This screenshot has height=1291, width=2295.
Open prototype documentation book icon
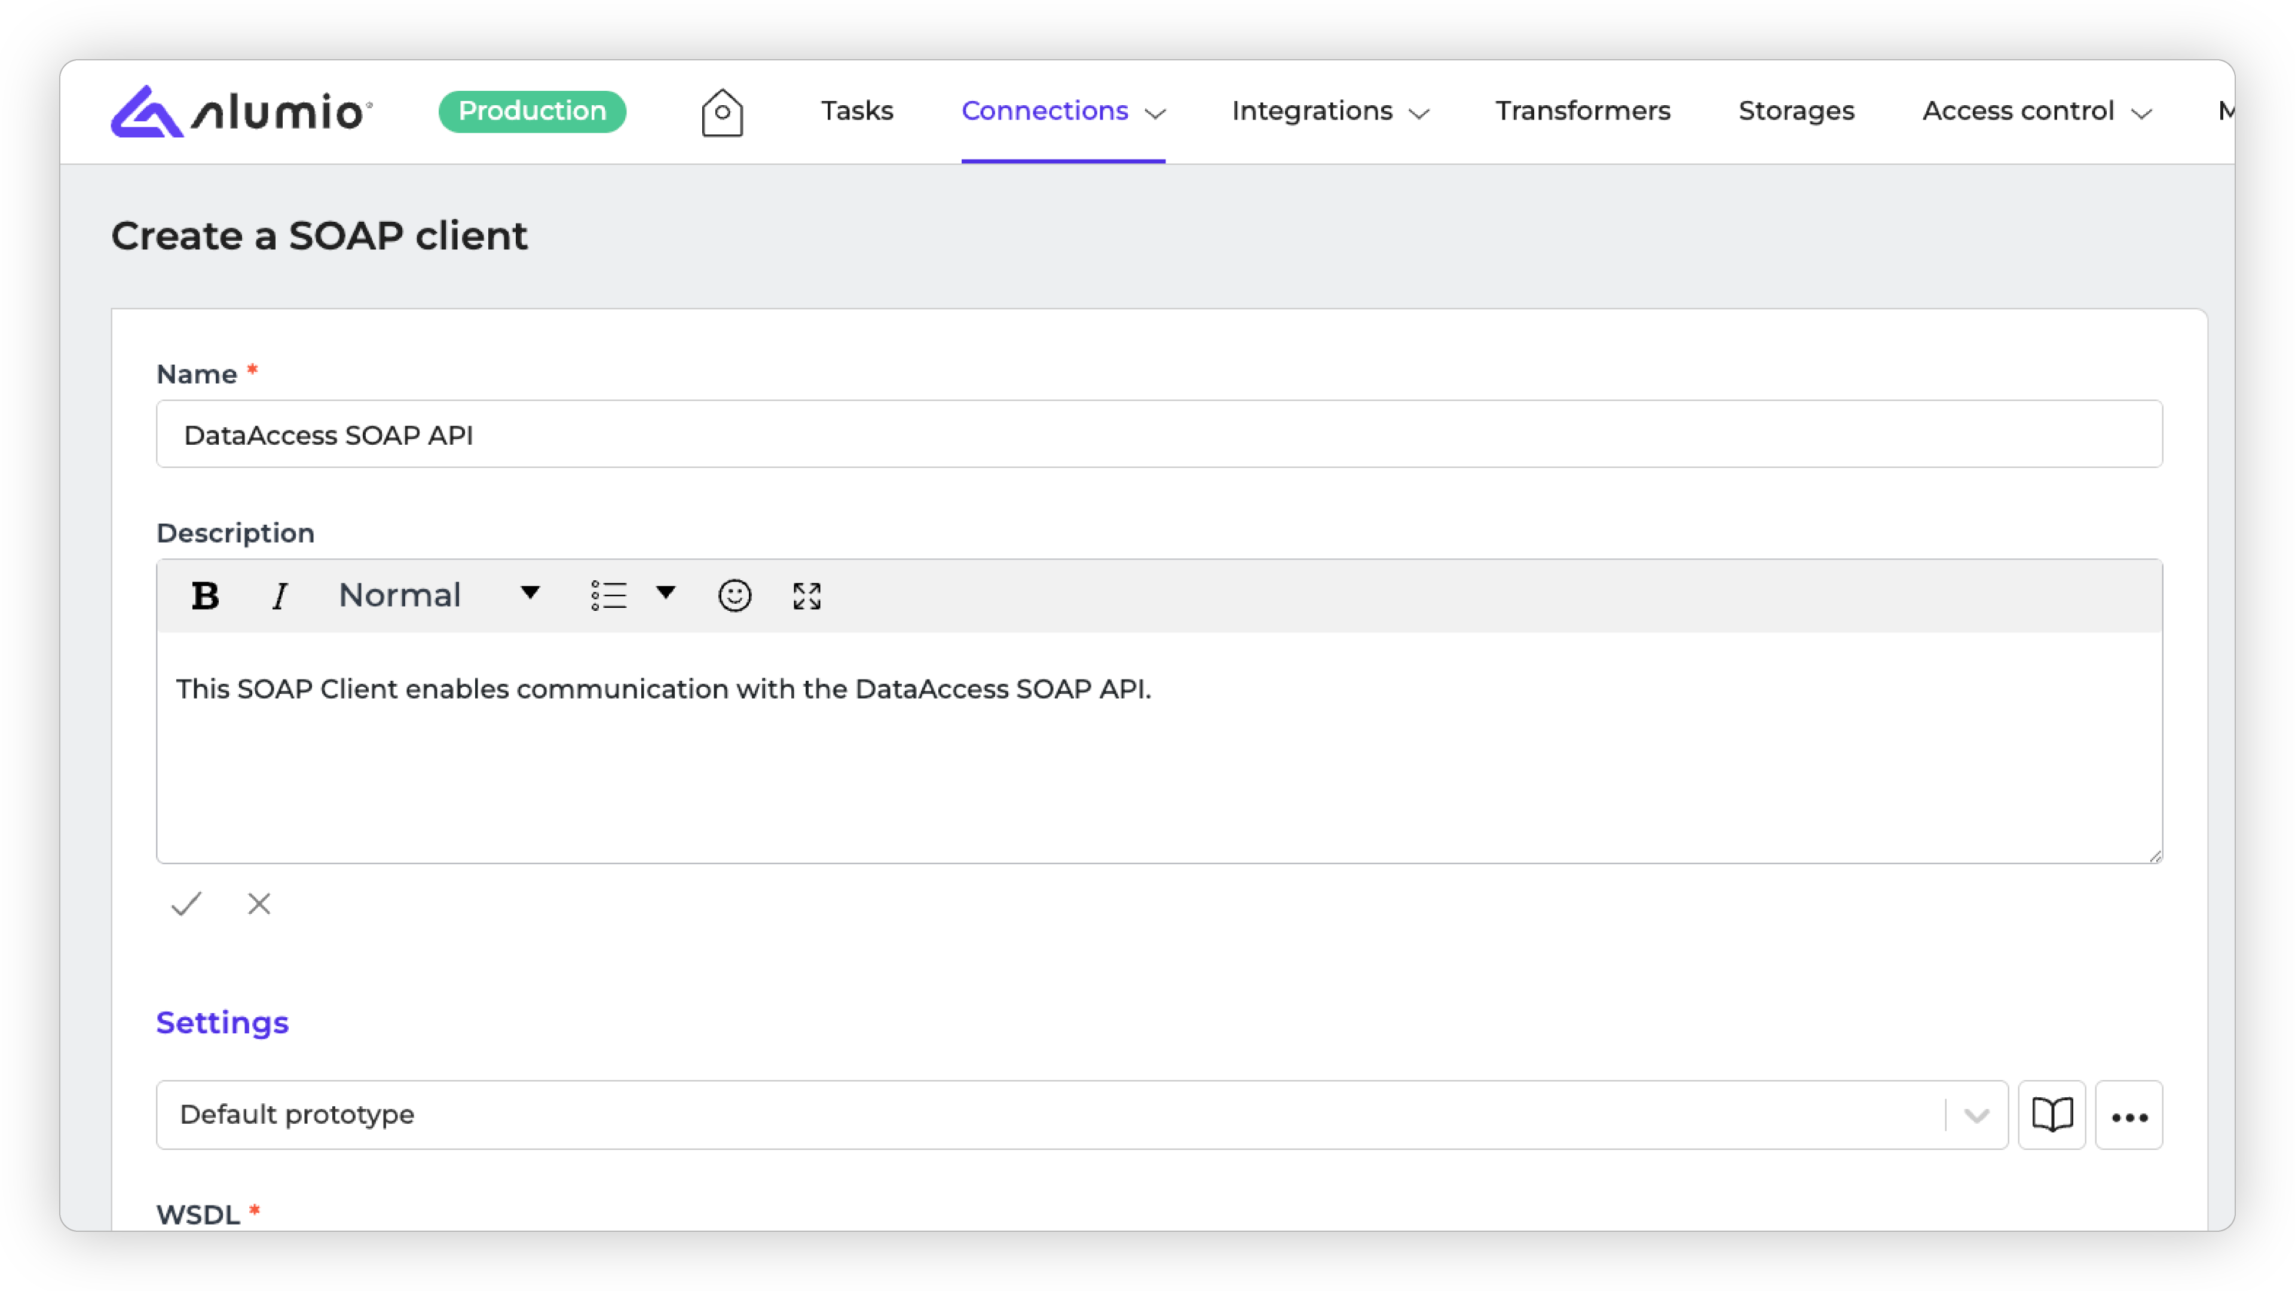click(x=2052, y=1115)
